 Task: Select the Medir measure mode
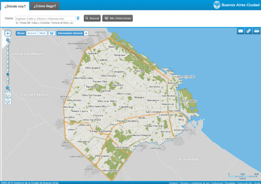click(x=42, y=33)
